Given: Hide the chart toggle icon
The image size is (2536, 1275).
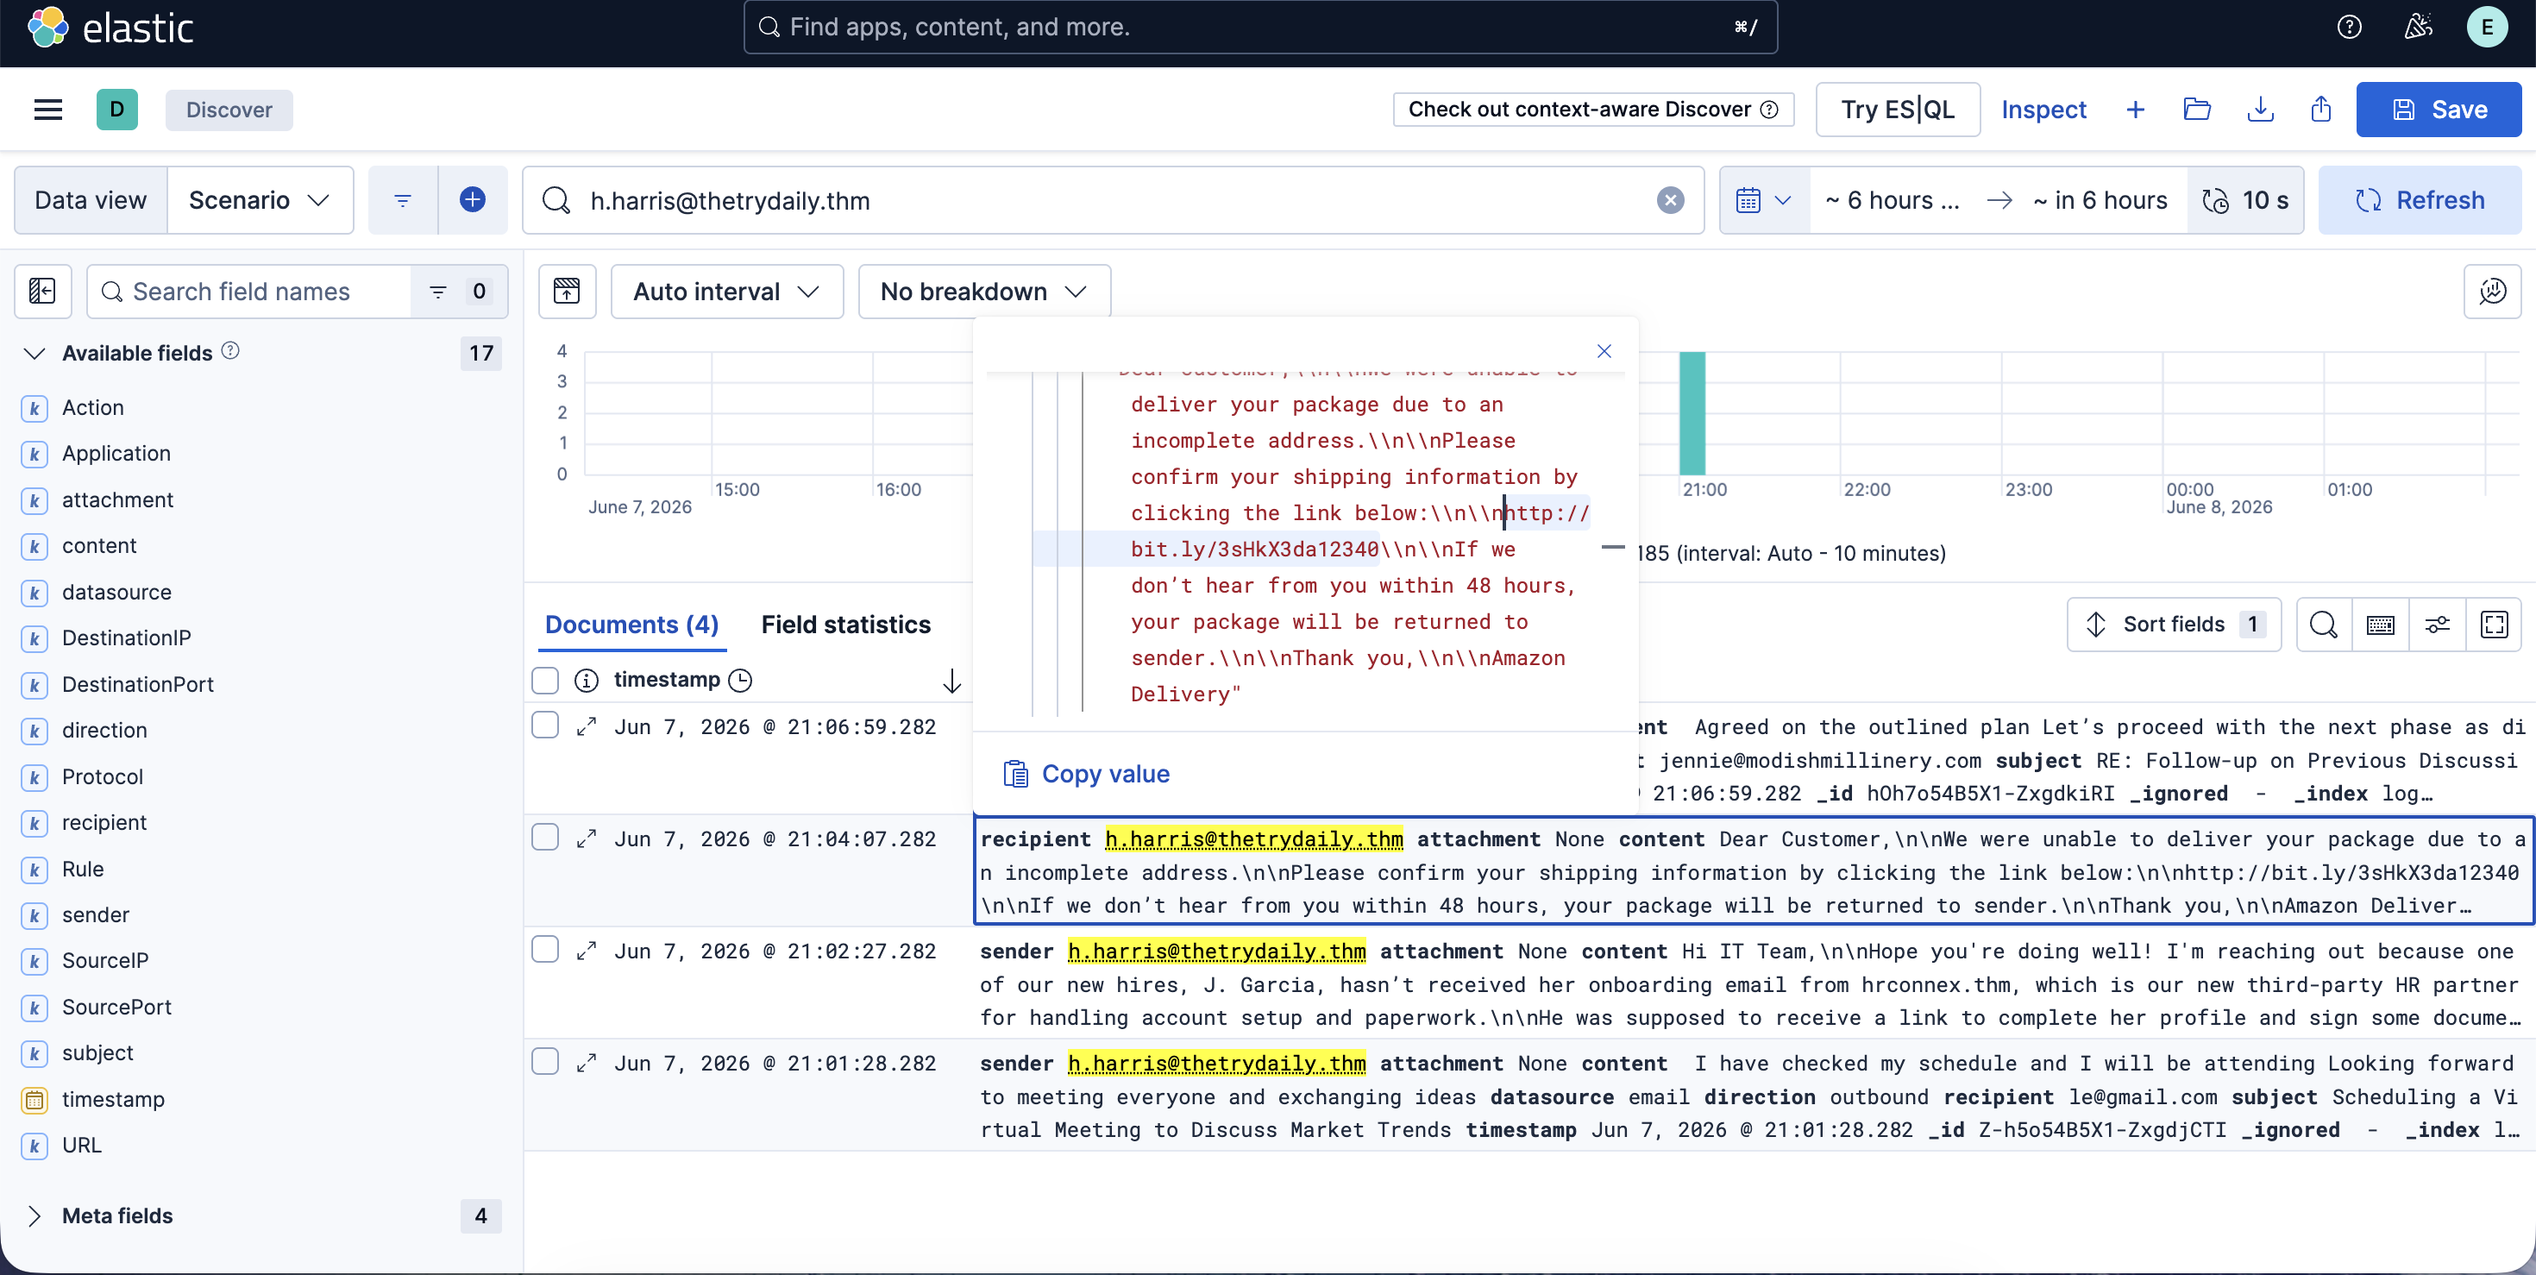Looking at the screenshot, I should (567, 292).
